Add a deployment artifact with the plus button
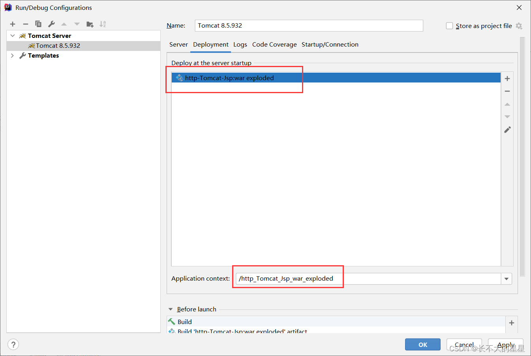The width and height of the screenshot is (531, 356). 507,79
